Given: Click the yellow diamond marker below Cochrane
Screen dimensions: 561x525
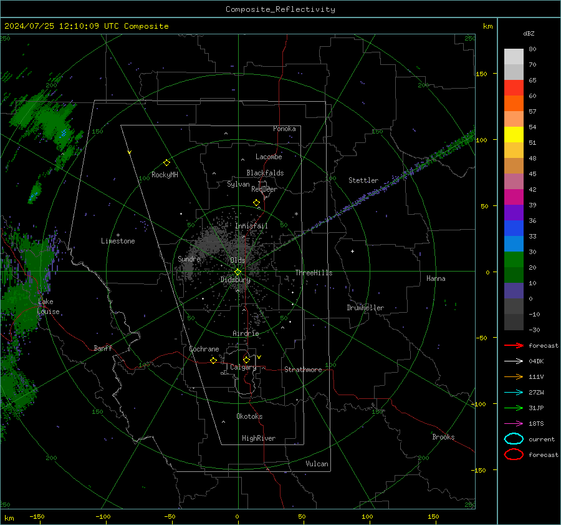Looking at the screenshot, I should pos(214,360).
